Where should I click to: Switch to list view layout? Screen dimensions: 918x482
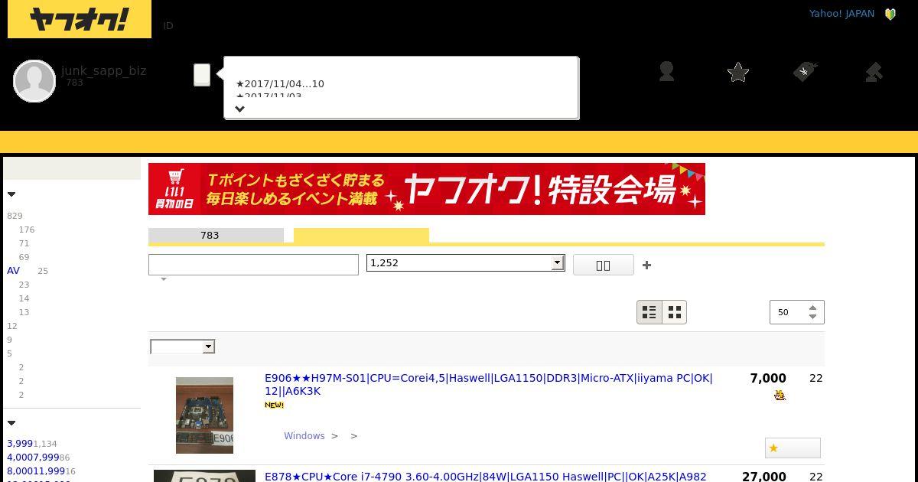click(x=649, y=312)
